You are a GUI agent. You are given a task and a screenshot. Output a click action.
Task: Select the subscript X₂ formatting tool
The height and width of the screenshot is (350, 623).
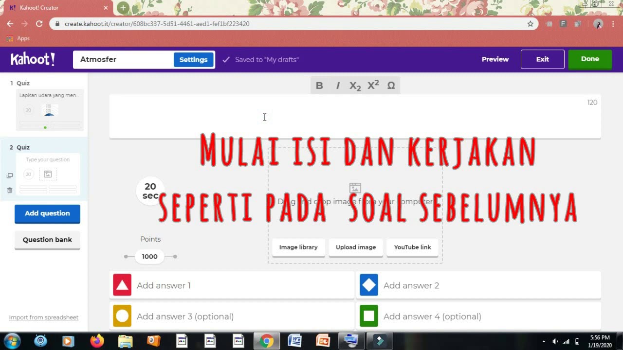pyautogui.click(x=355, y=86)
